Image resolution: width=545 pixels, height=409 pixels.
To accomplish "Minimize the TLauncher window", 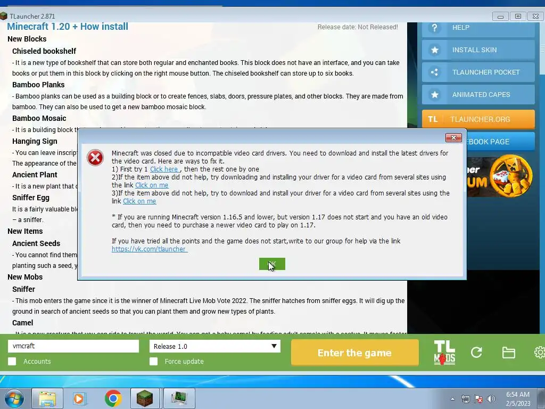I will click(x=500, y=17).
